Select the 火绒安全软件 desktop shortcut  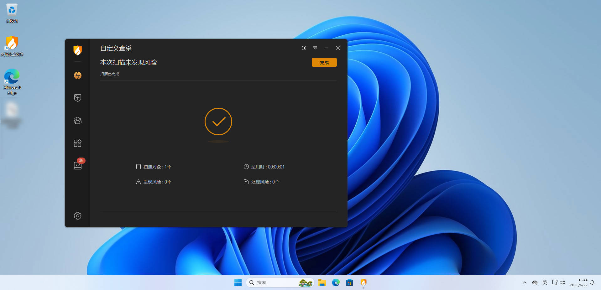[12, 46]
